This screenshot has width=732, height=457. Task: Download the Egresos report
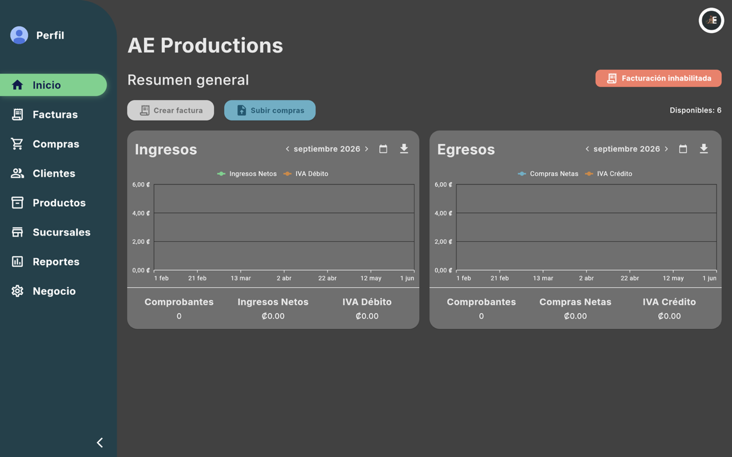click(703, 149)
